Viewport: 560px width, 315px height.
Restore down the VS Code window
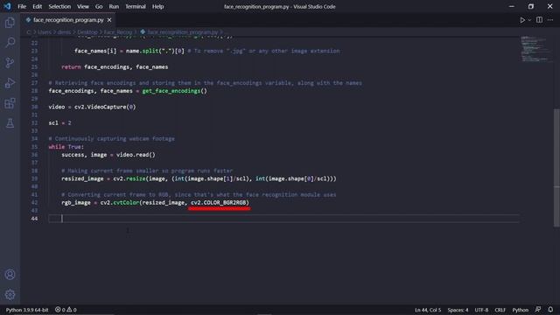pos(531,6)
